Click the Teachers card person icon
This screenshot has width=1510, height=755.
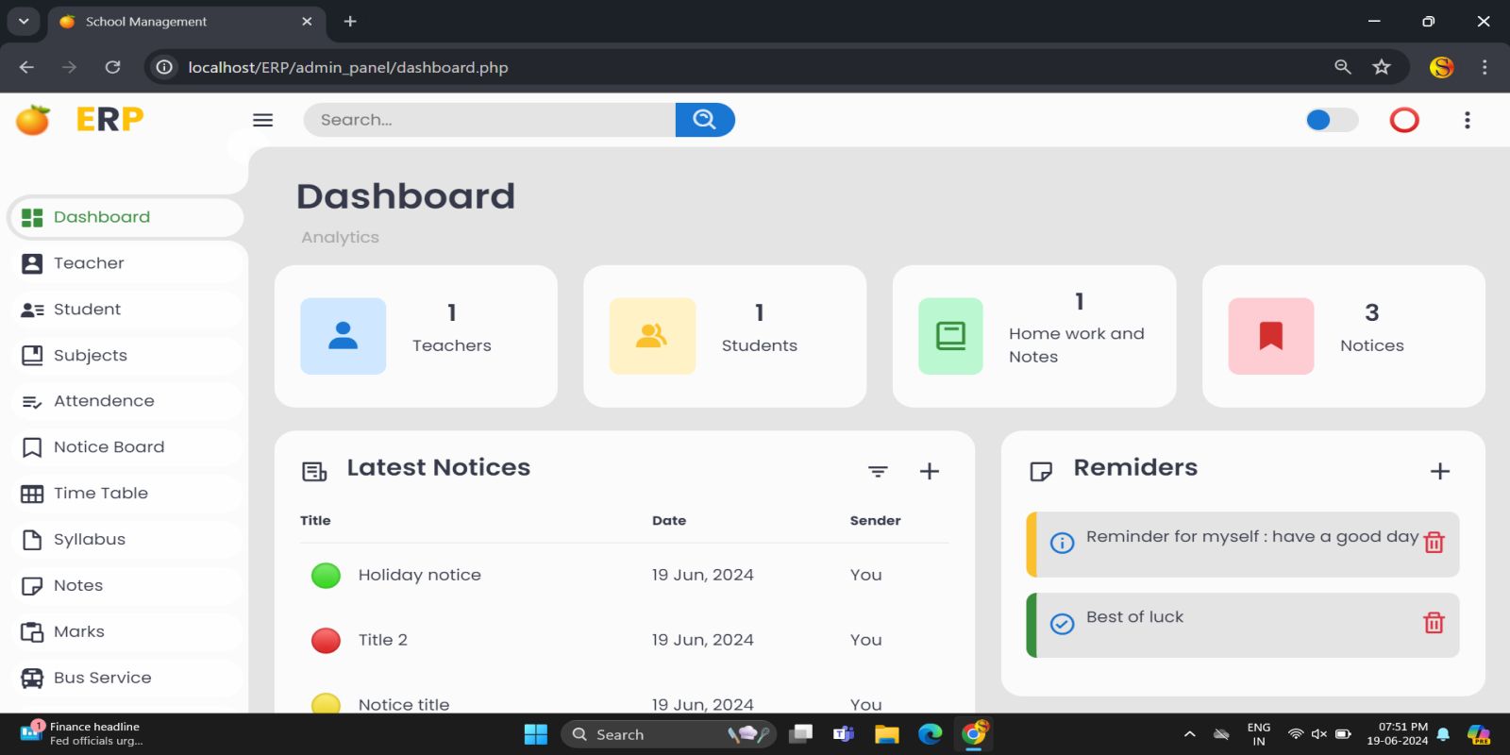pos(344,336)
